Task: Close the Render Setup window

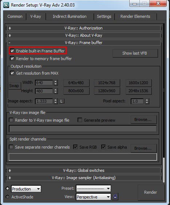Action: coord(158,3)
